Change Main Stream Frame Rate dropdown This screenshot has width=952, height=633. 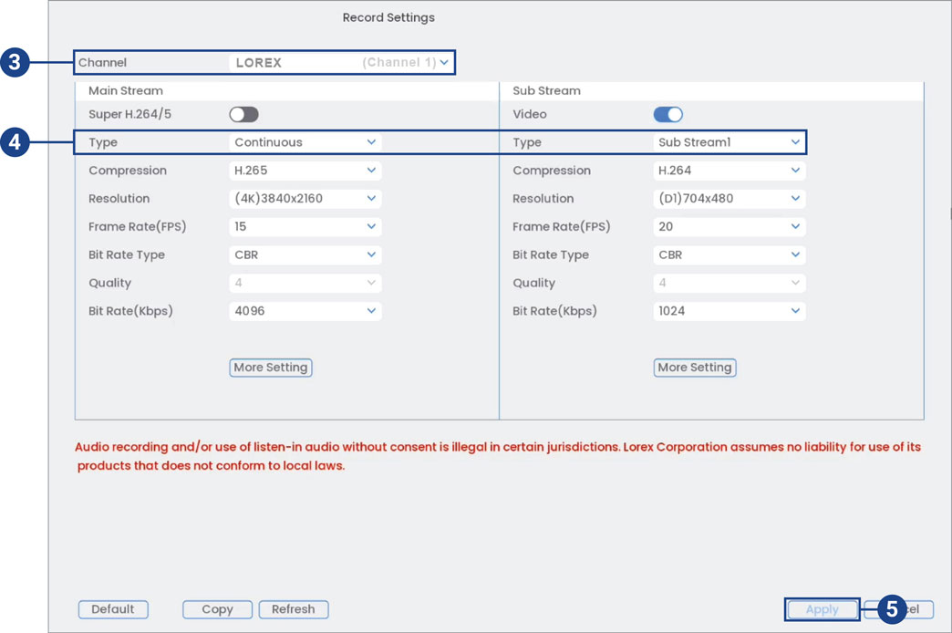(305, 226)
